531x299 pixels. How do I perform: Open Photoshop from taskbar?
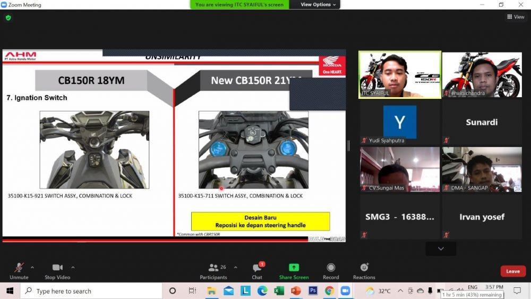pyautogui.click(x=313, y=291)
